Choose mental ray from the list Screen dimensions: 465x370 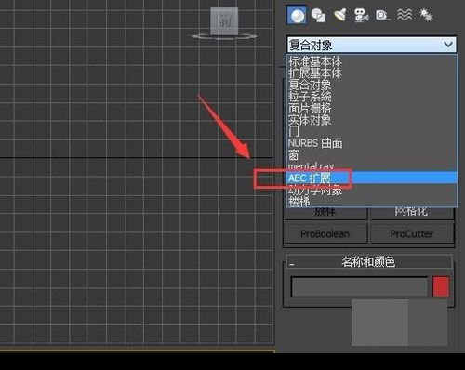371,166
